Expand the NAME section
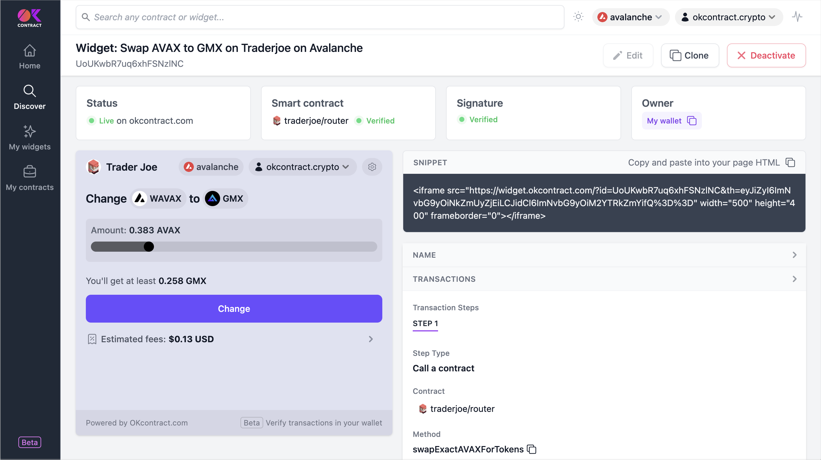The width and height of the screenshot is (821, 460). 604,255
